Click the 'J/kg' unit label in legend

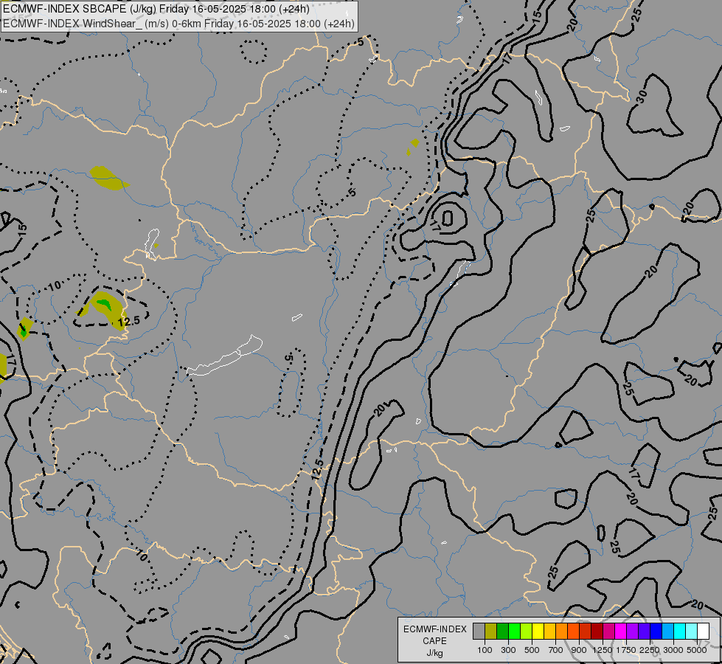(x=434, y=653)
